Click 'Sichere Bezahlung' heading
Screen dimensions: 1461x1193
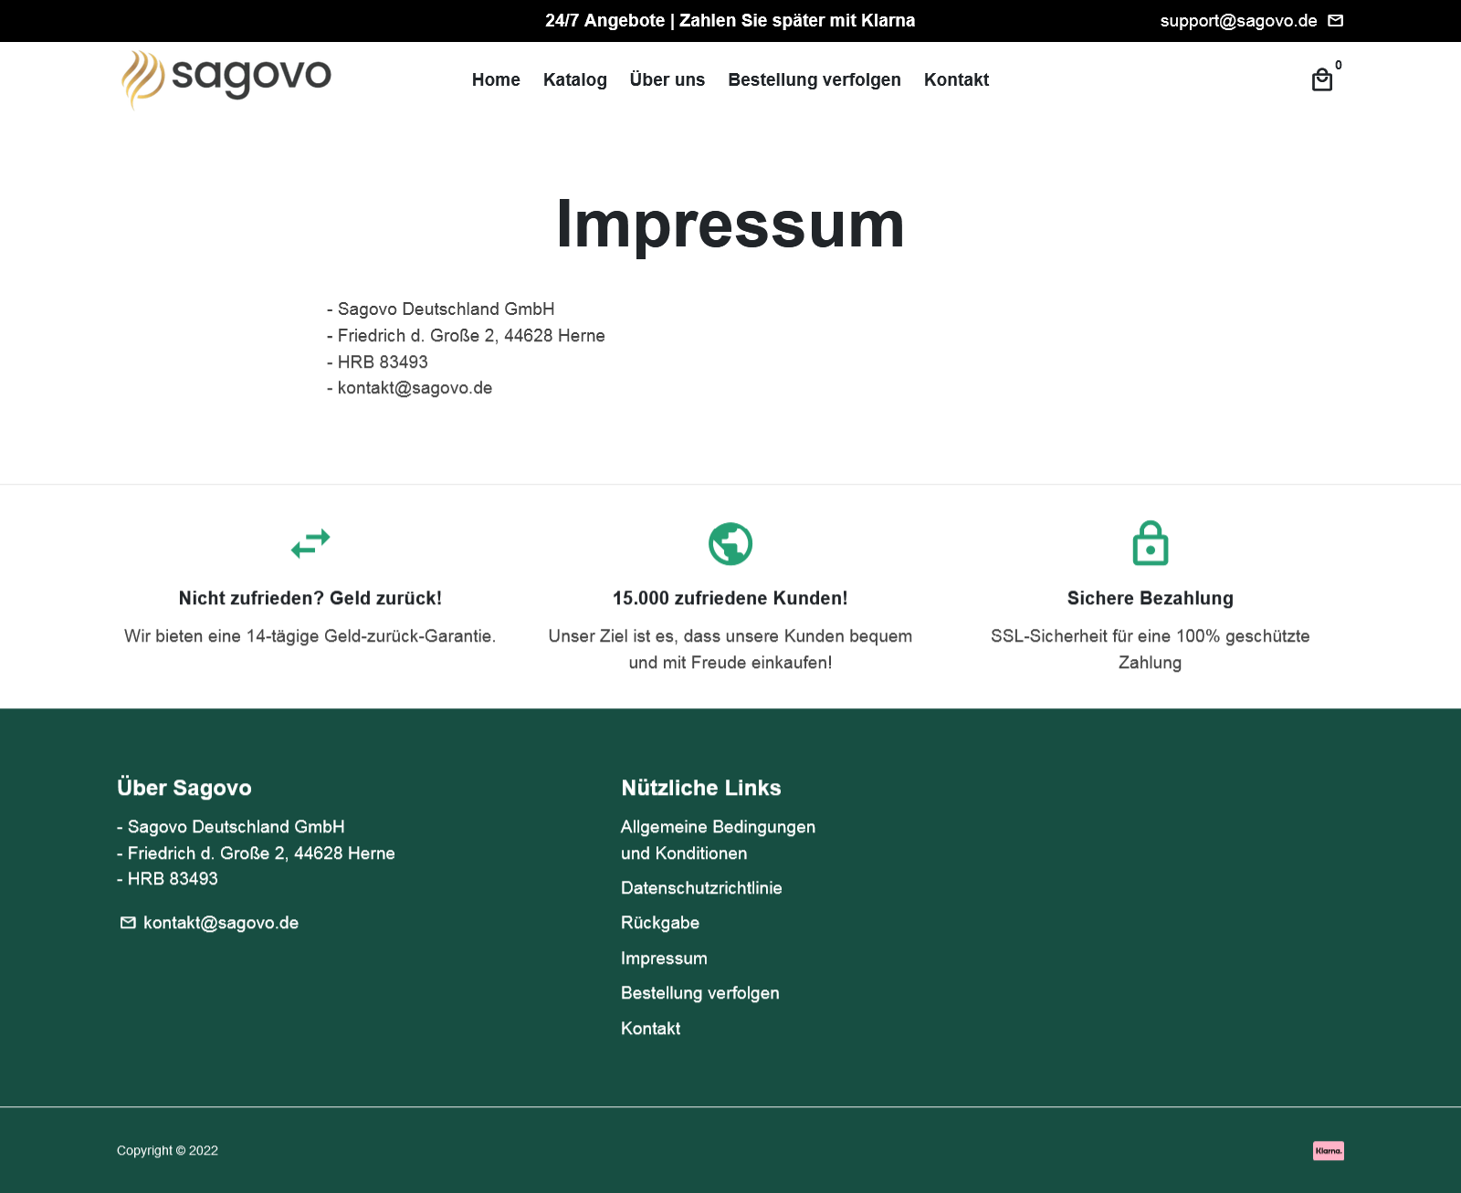pos(1151,599)
